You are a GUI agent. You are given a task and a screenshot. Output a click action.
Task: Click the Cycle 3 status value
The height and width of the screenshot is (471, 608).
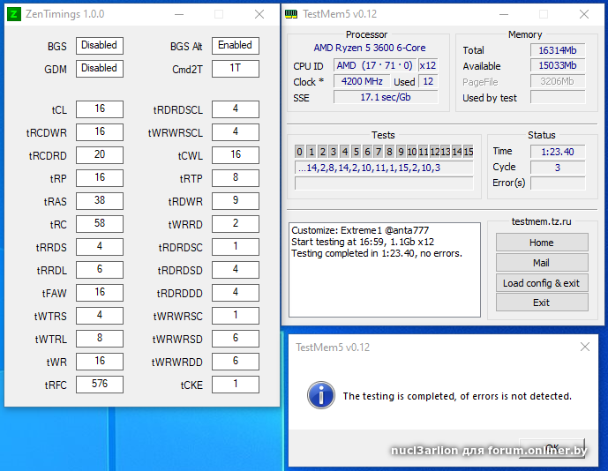pyautogui.click(x=558, y=168)
